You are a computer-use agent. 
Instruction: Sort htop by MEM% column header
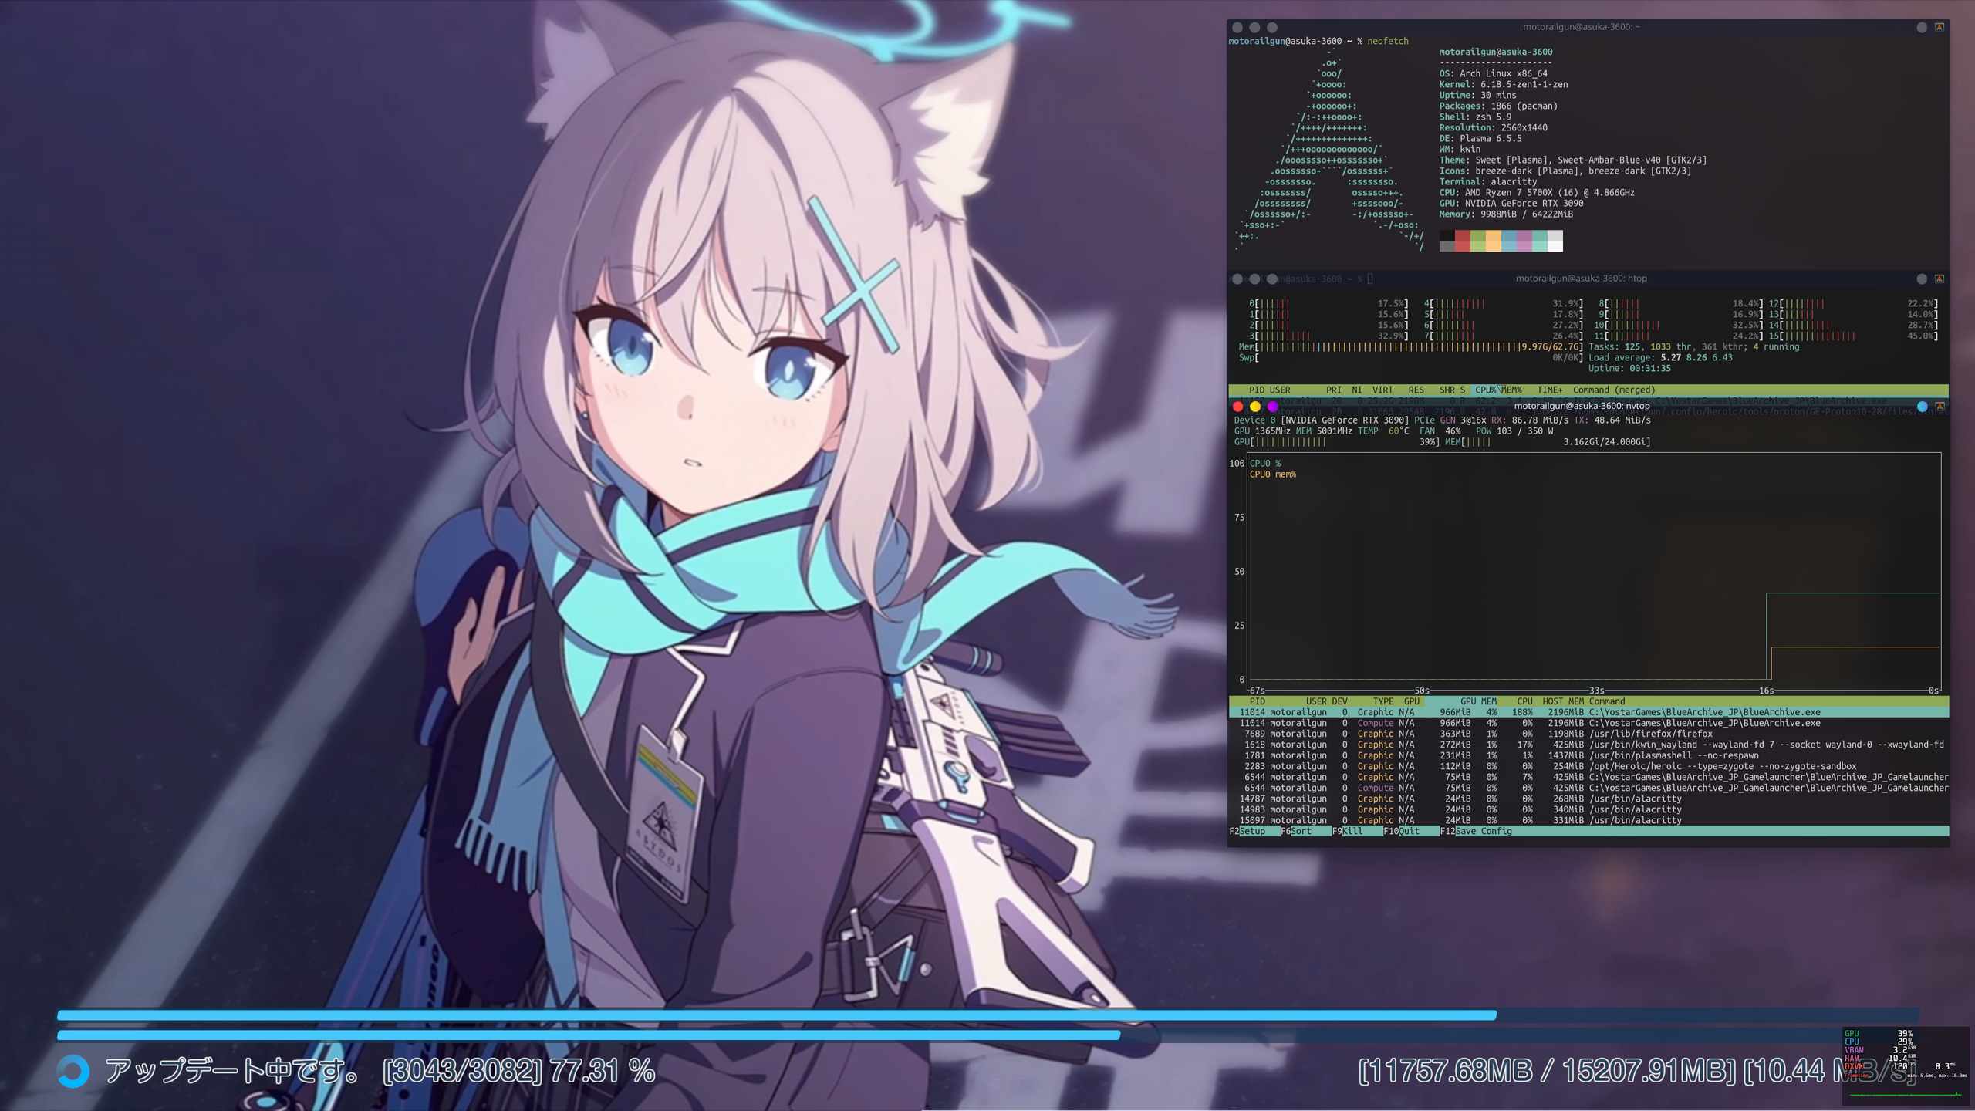coord(1511,390)
